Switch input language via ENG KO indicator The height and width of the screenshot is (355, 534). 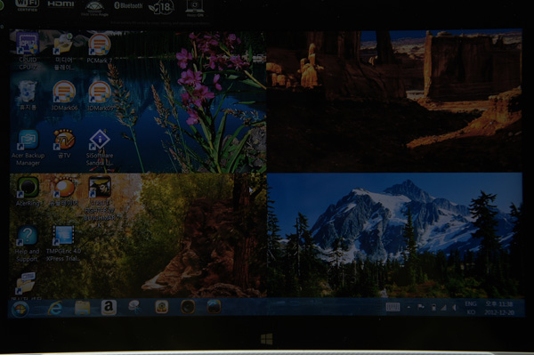471,308
